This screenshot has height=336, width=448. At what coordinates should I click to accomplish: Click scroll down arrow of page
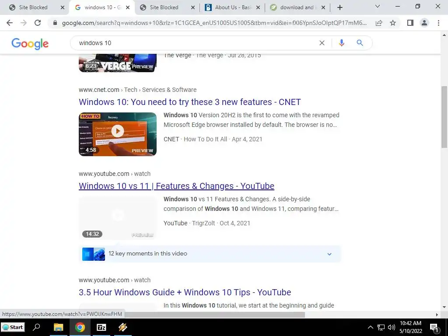point(444,307)
